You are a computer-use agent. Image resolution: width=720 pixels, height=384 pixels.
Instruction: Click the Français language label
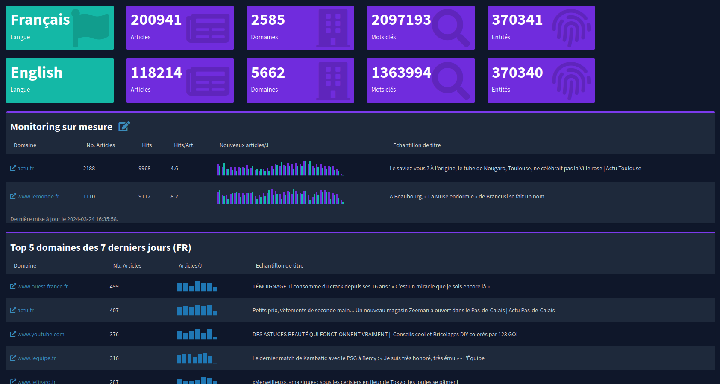pyautogui.click(x=40, y=20)
